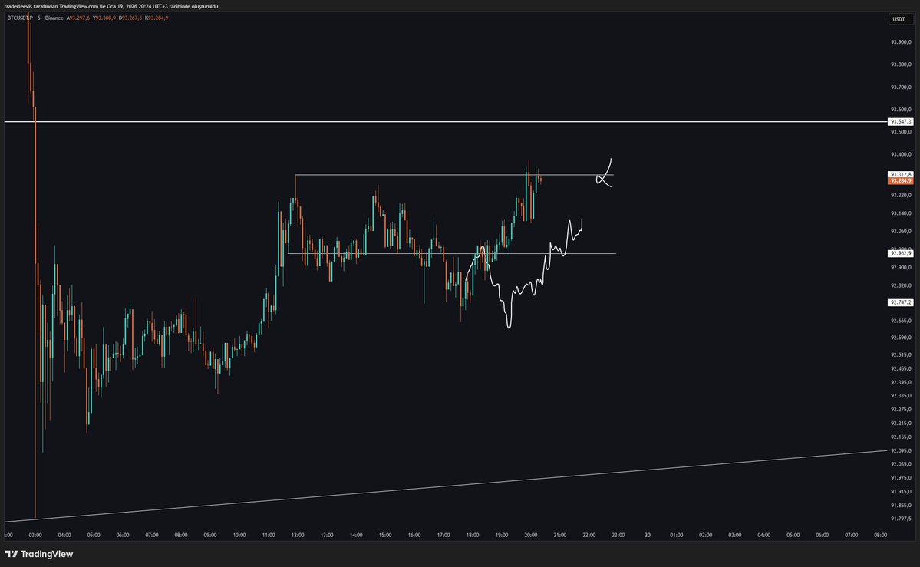Click the day 20 label on time axis
Image resolution: width=920 pixels, height=567 pixels.
[647, 536]
